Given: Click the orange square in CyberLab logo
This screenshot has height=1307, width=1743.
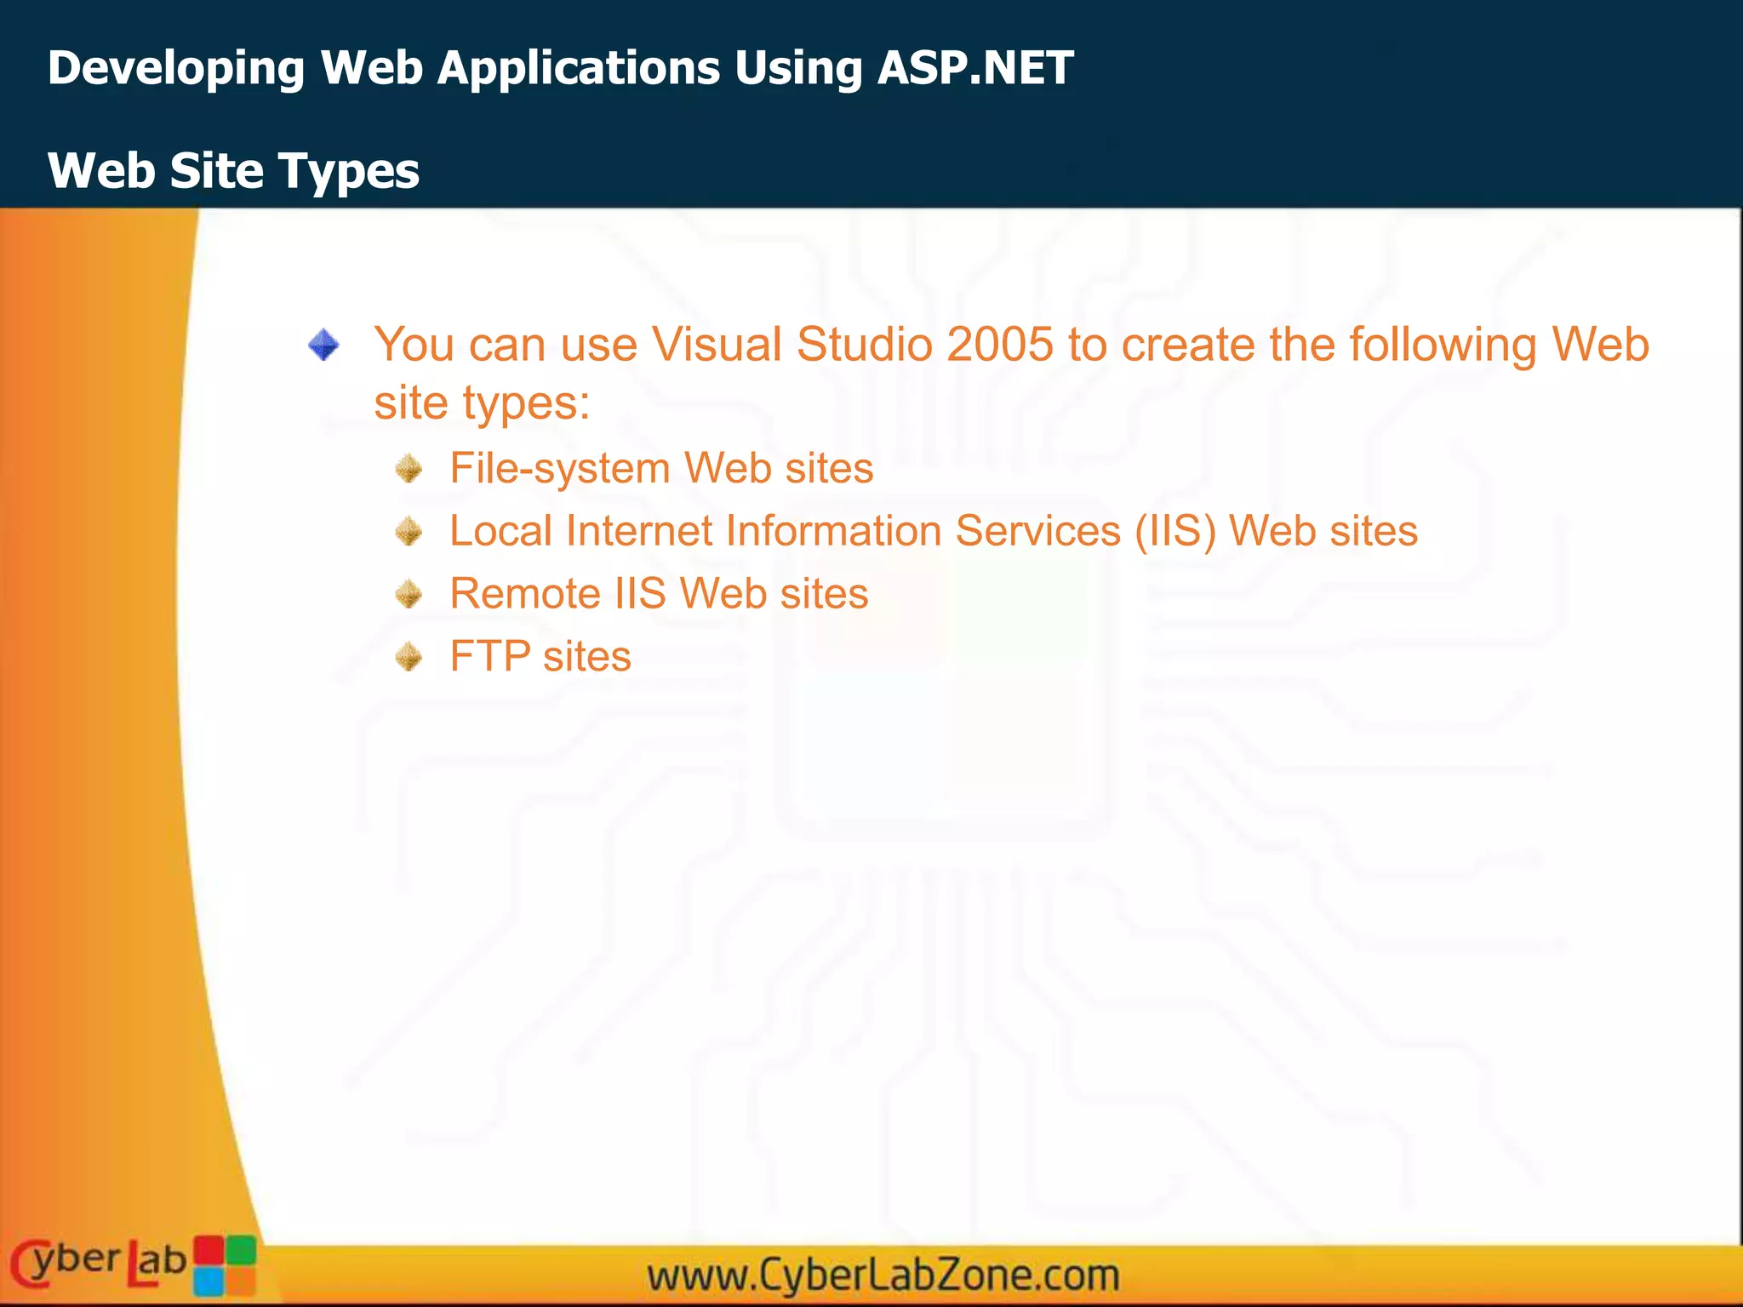Looking at the screenshot, I should [x=240, y=1280].
